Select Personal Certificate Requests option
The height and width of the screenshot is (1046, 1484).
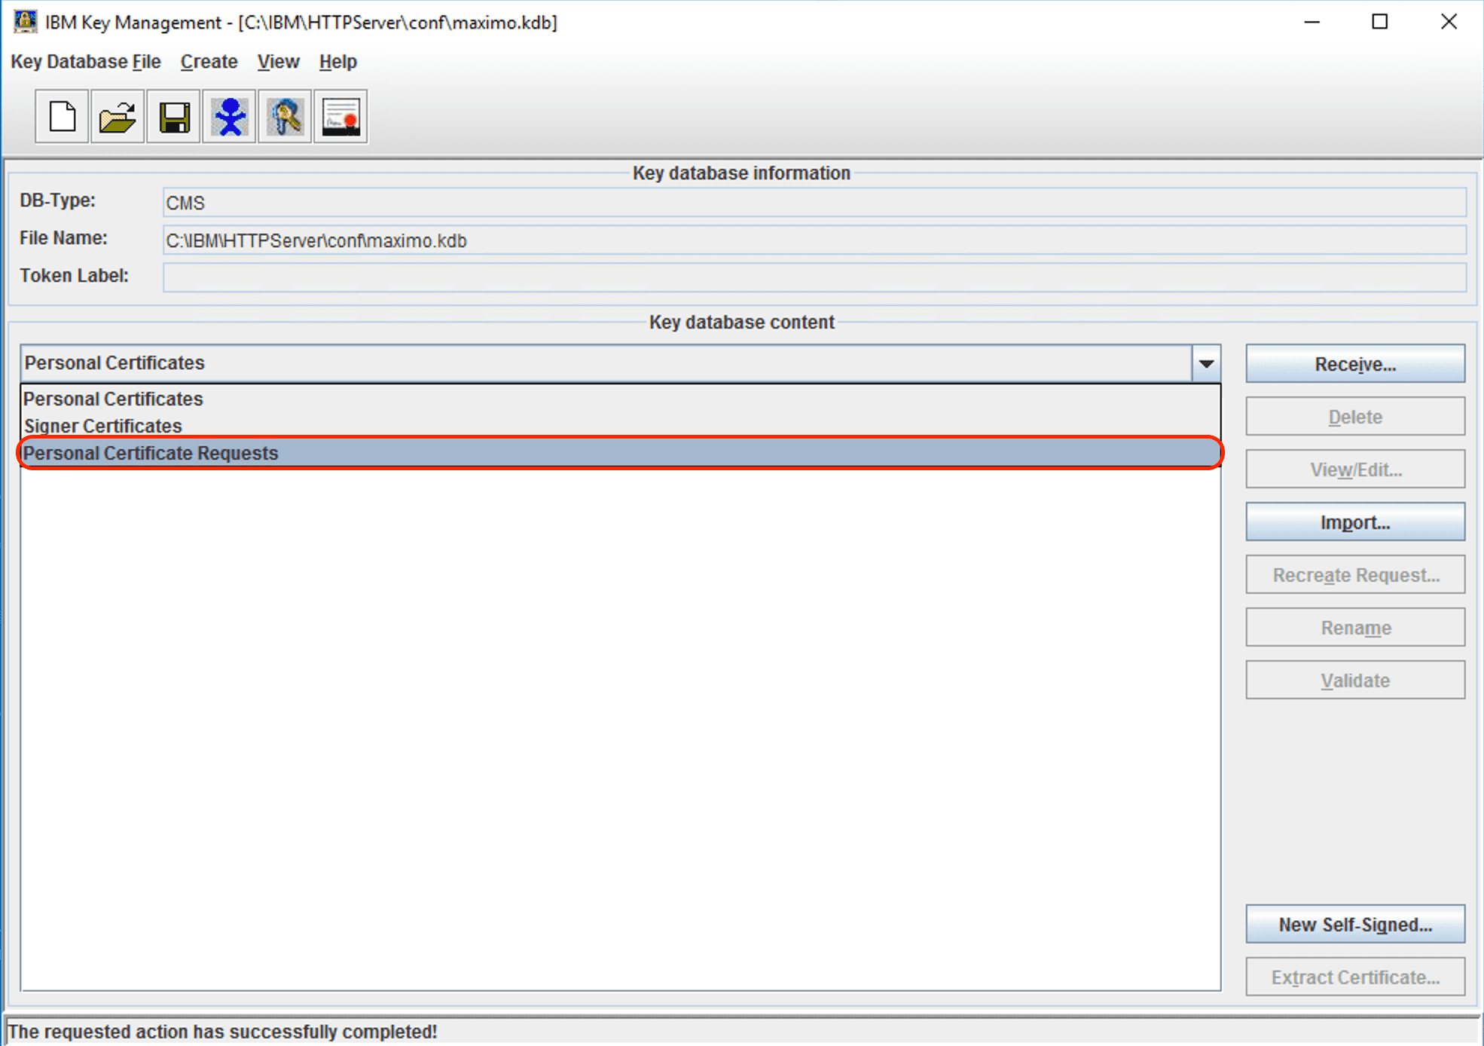pos(620,453)
